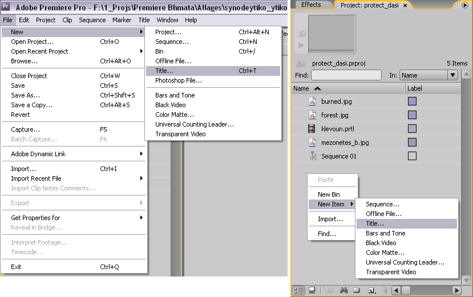Expand Adobe Dynamic Link submenu
The image size is (473, 297).
141,154
